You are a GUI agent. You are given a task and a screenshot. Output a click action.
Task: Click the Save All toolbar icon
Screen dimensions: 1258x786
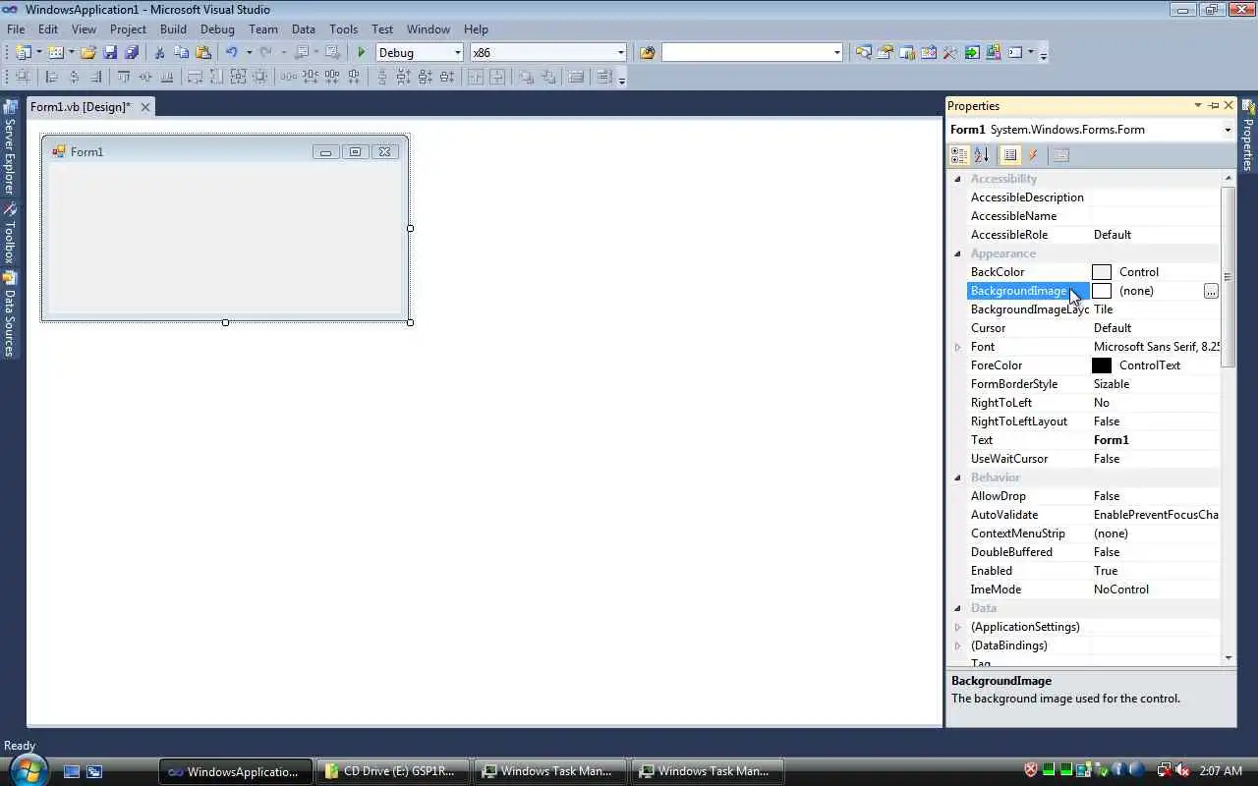[131, 53]
